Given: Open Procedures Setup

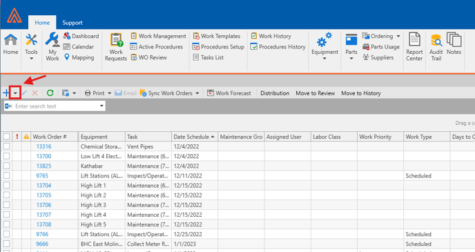Looking at the screenshot, I should coord(218,47).
